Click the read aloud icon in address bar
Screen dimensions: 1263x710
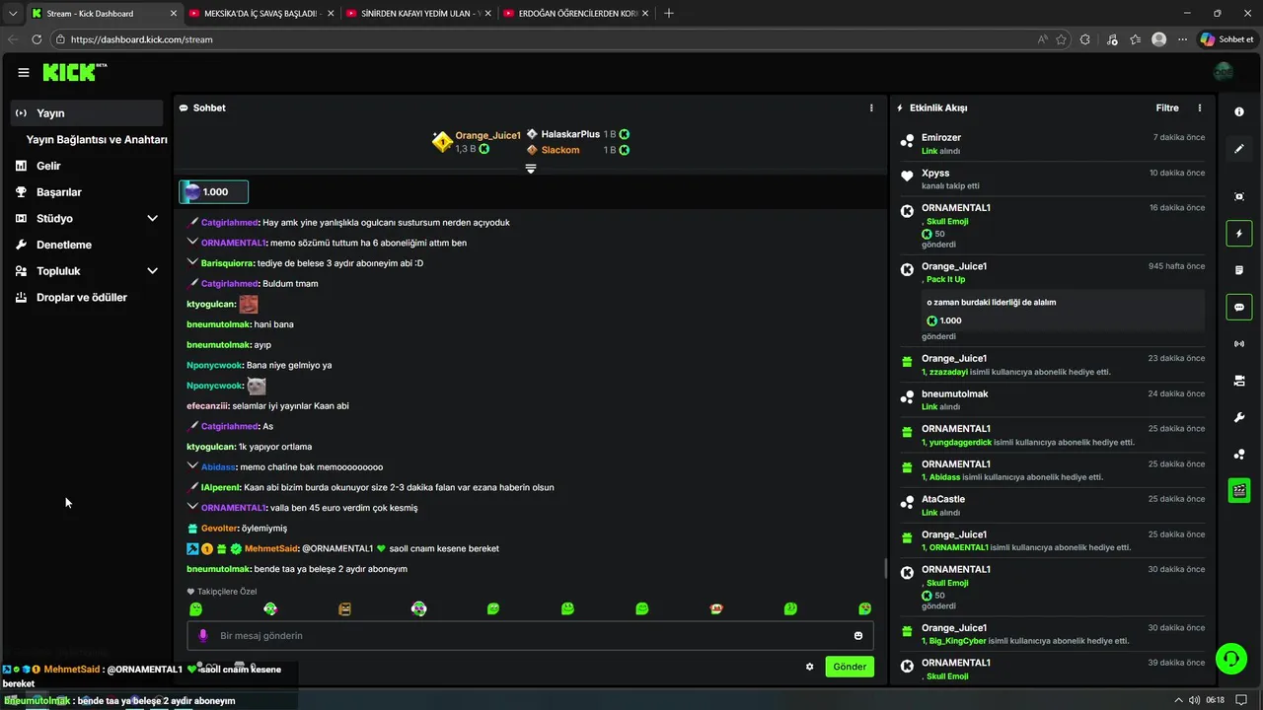[x=1043, y=39]
